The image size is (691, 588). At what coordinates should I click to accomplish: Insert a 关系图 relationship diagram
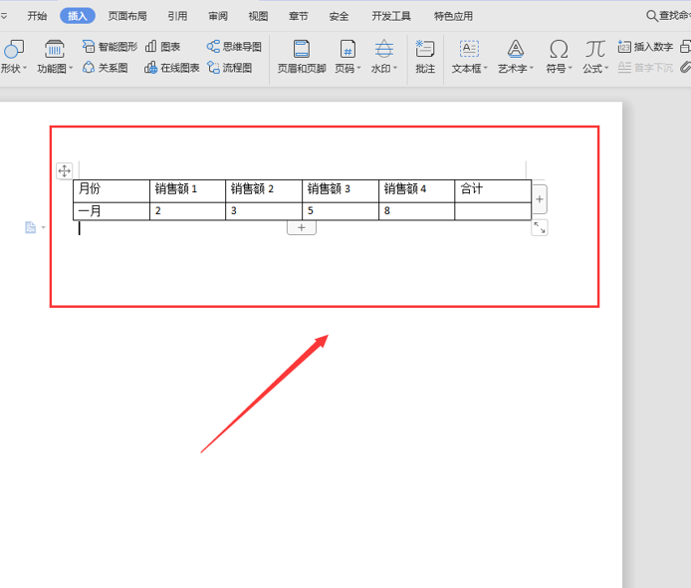pos(106,68)
